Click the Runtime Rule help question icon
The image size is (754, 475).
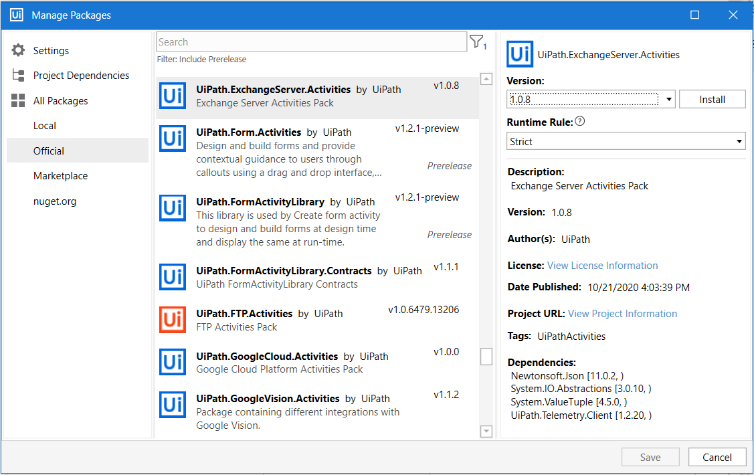[x=580, y=122]
